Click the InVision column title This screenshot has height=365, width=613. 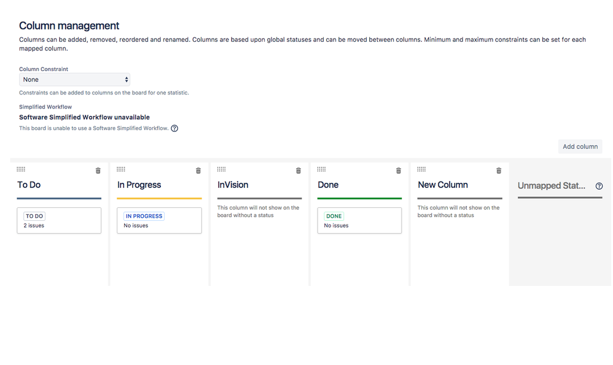coord(233,185)
